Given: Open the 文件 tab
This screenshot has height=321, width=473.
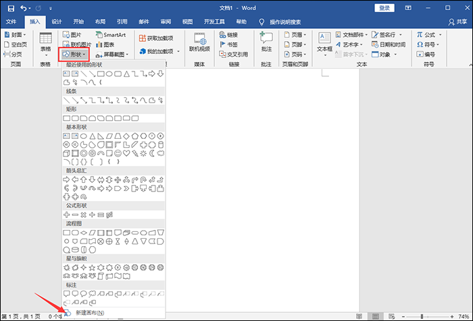Looking at the screenshot, I should click(x=11, y=22).
